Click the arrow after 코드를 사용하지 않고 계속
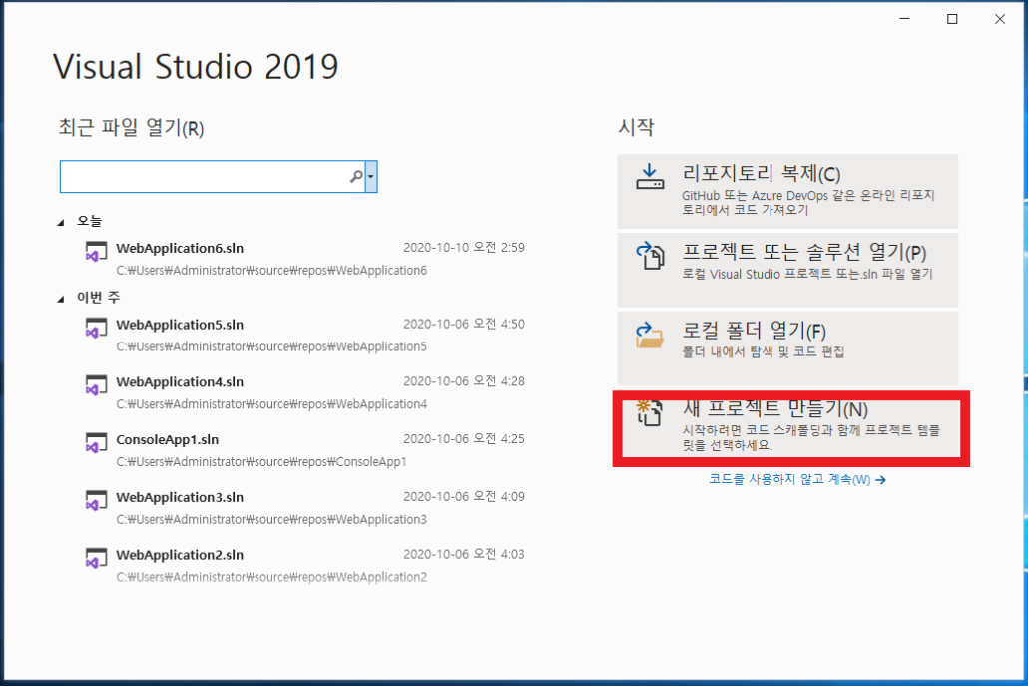Viewport: 1028px width, 686px height. [880, 480]
